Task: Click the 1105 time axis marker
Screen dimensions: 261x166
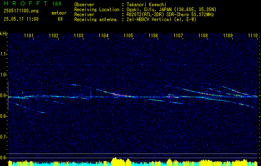Action: (129, 35)
